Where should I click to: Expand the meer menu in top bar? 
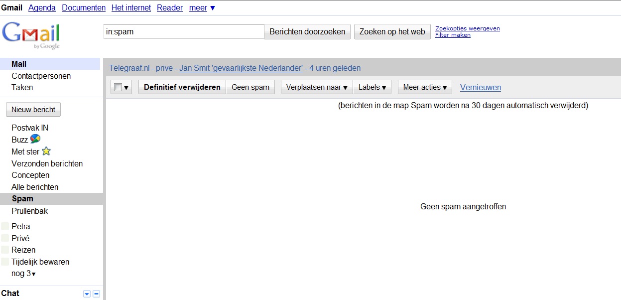[202, 8]
